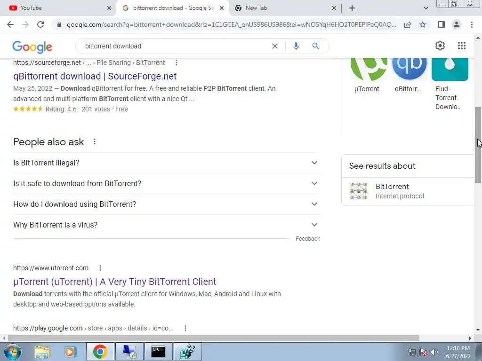Viewport: 482px width, 361px height.
Task: Click the browser forward arrow
Action: [x=25, y=24]
